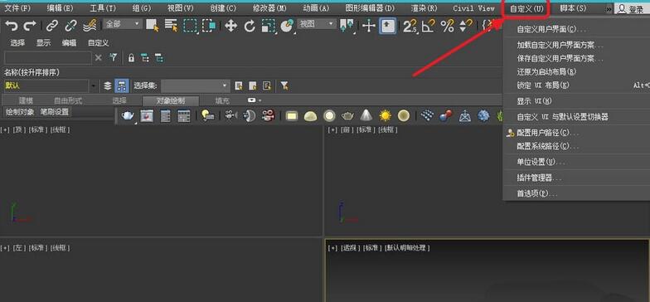Click the 绘制对象 button
The height and width of the screenshot is (302, 650).
coord(20,111)
